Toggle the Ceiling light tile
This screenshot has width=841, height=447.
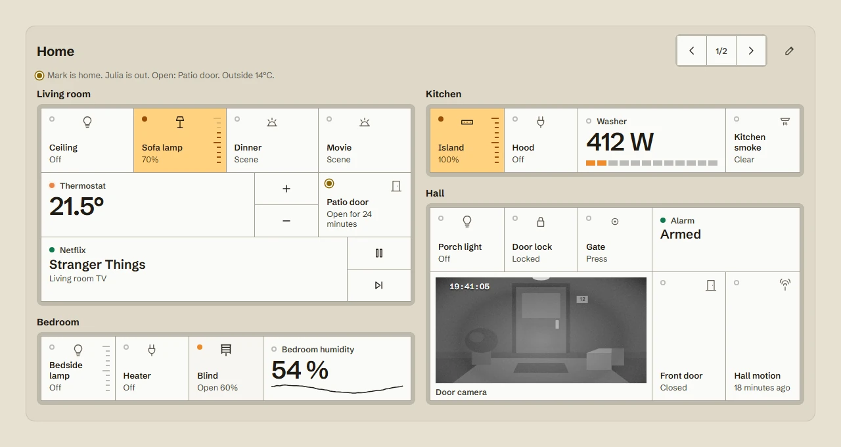point(87,140)
